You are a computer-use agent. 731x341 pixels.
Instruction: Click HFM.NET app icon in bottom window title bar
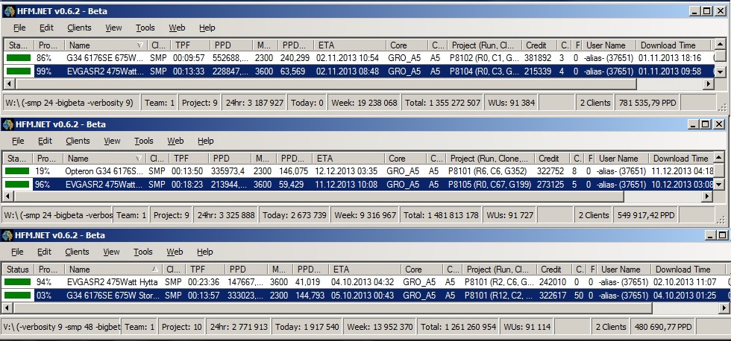[x=7, y=235]
